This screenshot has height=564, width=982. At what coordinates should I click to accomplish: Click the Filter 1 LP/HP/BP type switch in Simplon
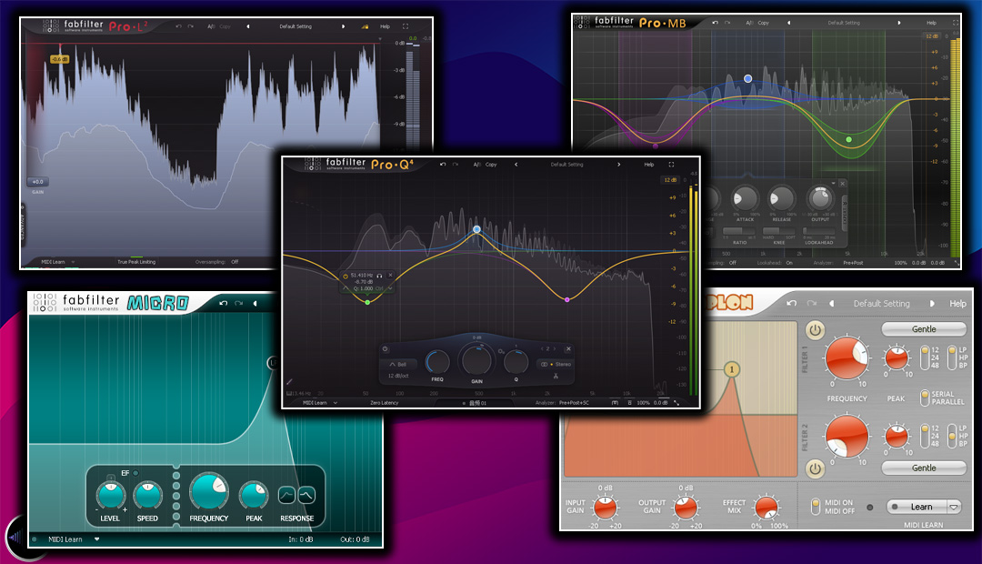pos(952,358)
